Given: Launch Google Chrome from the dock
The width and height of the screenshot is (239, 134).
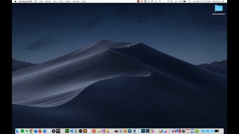Looking at the screenshot, I should pos(31,131).
